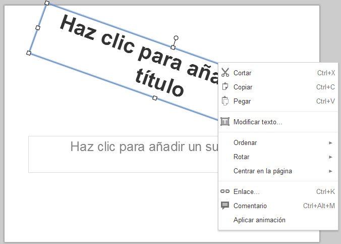Click the text box icon for Modificar texto
341x244 pixels.
pyautogui.click(x=225, y=122)
